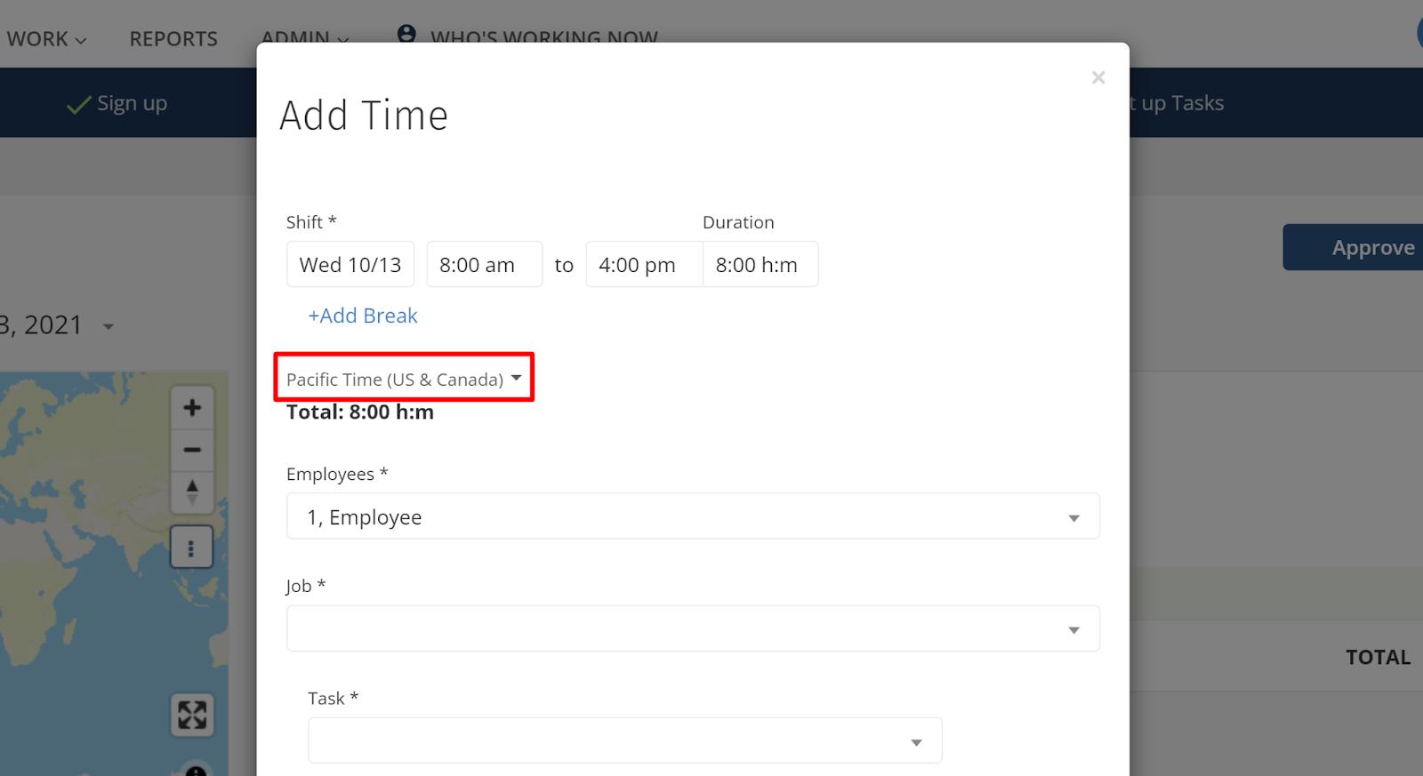Zoom in on the map

click(192, 408)
